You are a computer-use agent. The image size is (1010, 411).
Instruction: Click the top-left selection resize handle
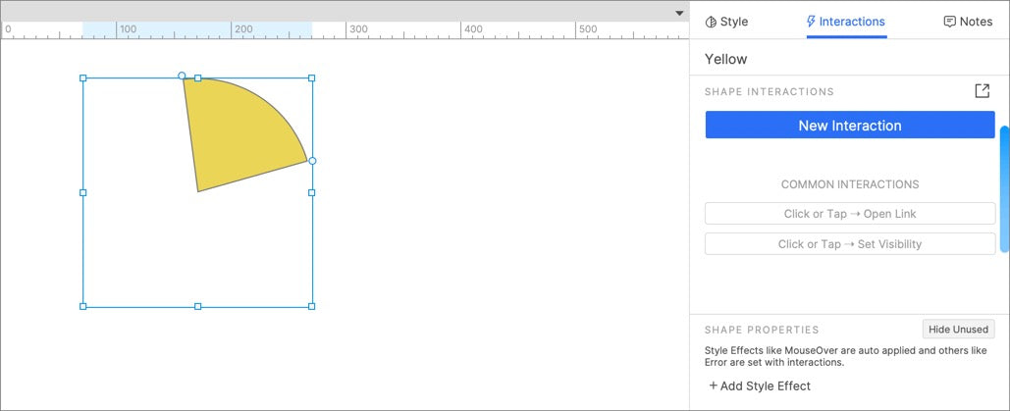click(x=82, y=77)
